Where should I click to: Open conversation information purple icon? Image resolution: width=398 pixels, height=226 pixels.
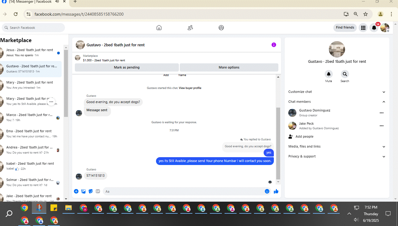pos(274,45)
